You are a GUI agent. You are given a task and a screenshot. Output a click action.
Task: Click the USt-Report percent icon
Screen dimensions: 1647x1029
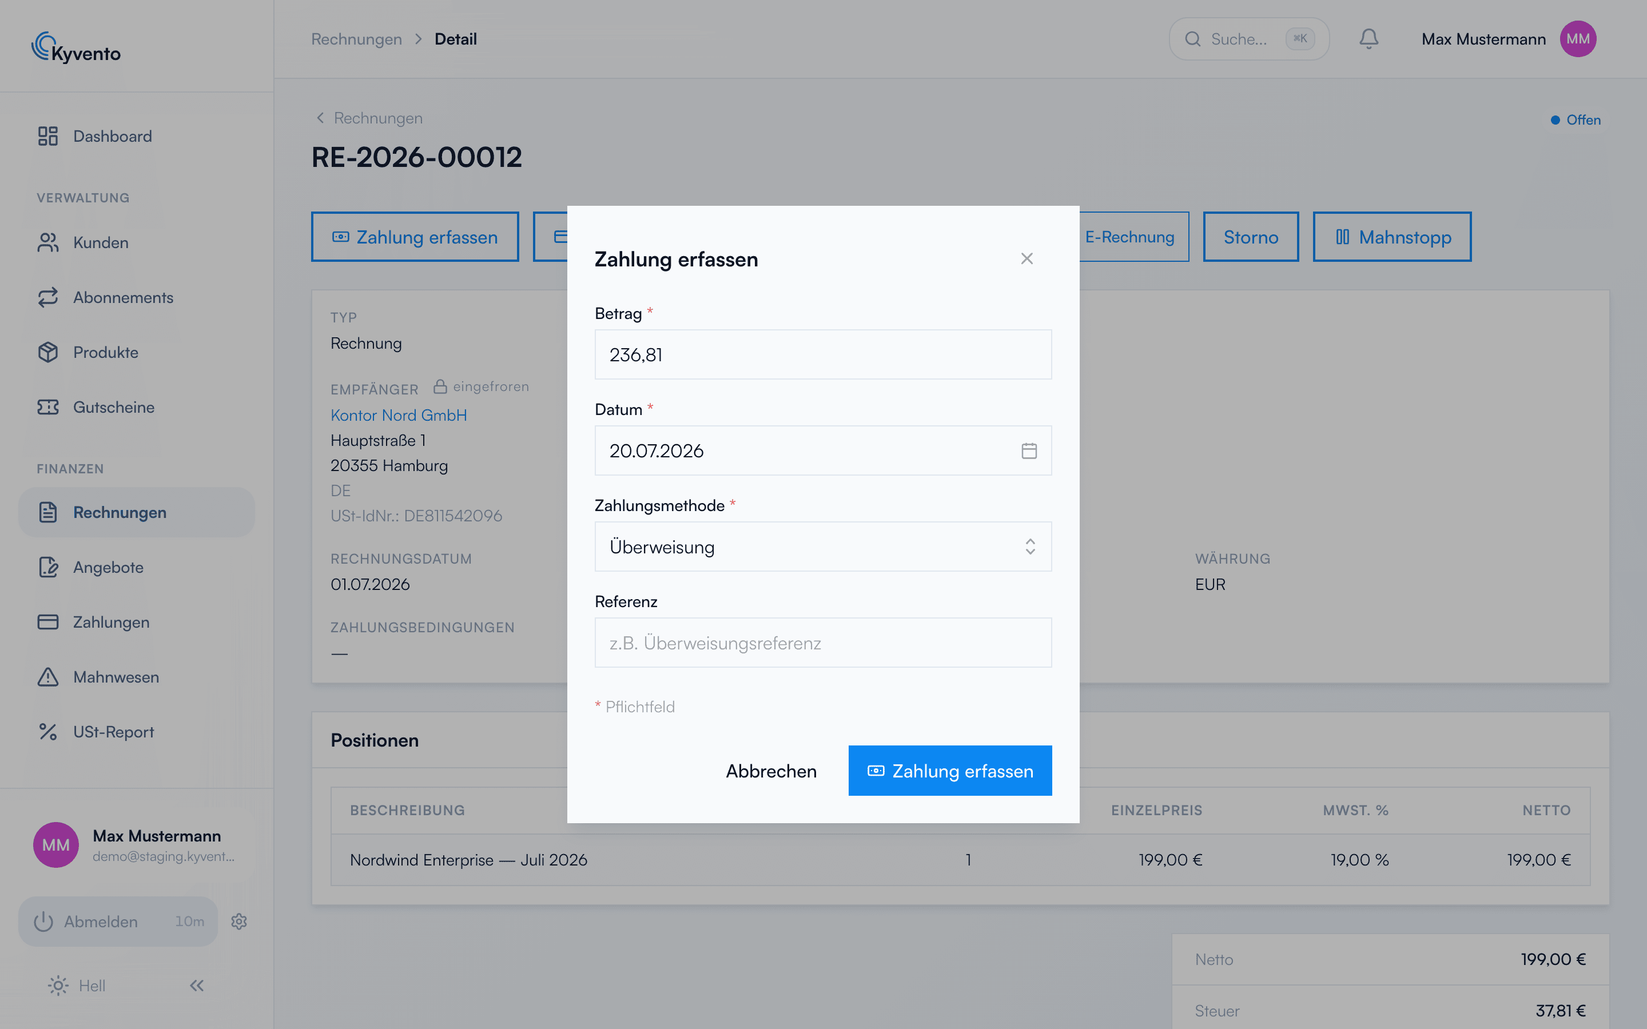[47, 732]
